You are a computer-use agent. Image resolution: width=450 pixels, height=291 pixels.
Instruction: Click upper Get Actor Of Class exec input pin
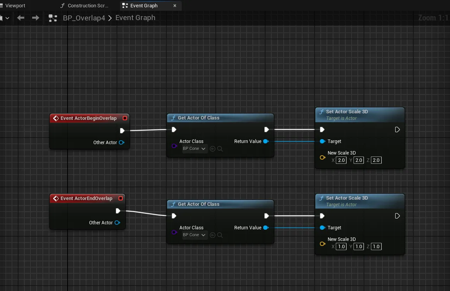(174, 130)
